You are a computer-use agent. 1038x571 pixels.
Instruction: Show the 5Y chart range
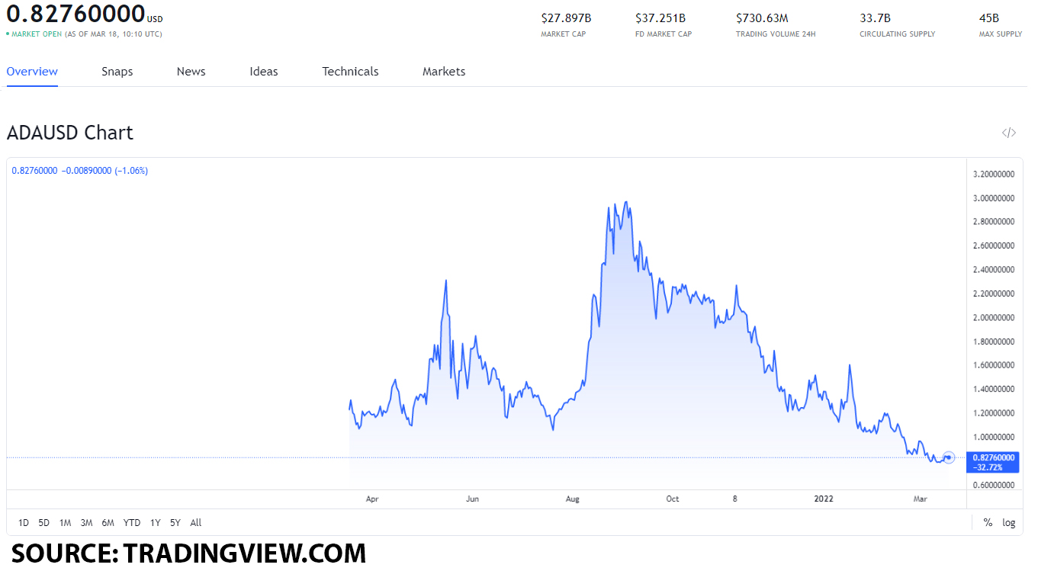click(x=175, y=522)
